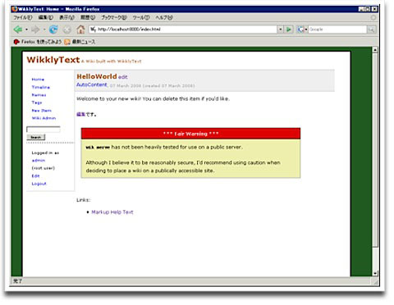The width and height of the screenshot is (394, 305).
Task: Click the status bar text 完了
Action: 17,281
